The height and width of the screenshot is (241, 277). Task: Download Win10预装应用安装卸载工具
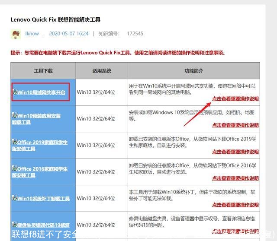(x=36, y=119)
